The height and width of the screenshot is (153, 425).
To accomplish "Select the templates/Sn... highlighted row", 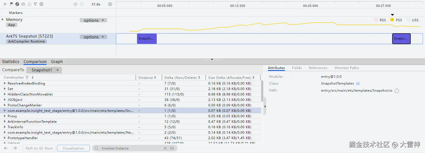I will (130, 110).
